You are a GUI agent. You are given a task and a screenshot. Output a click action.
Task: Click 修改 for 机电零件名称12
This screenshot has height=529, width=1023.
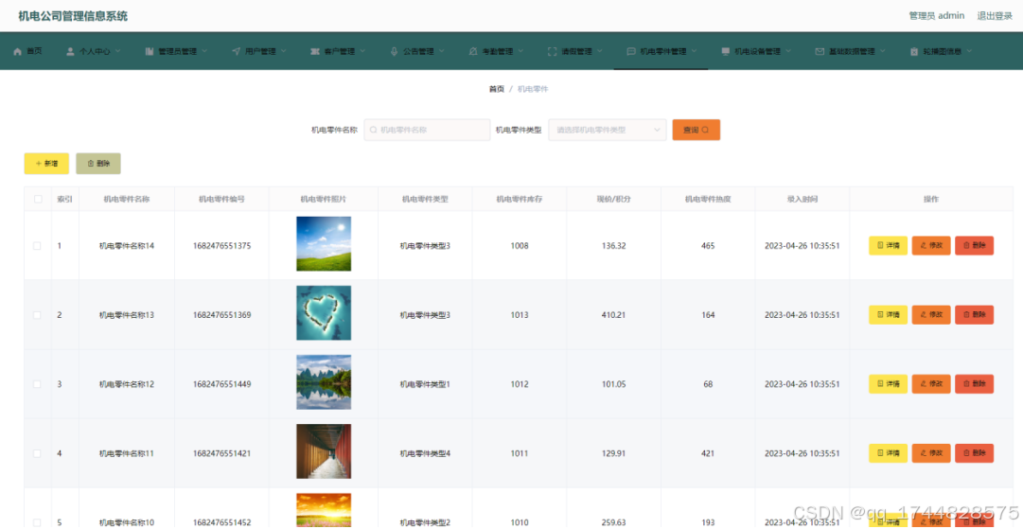point(931,384)
